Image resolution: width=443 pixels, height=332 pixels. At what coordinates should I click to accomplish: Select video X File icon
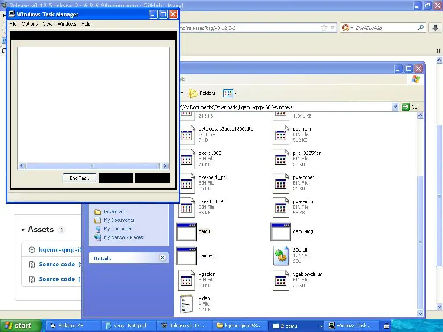coord(186,304)
